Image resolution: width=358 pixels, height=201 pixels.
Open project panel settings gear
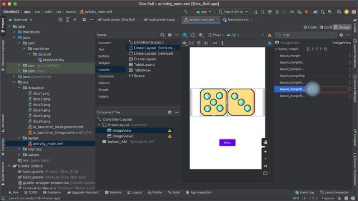tap(84, 20)
